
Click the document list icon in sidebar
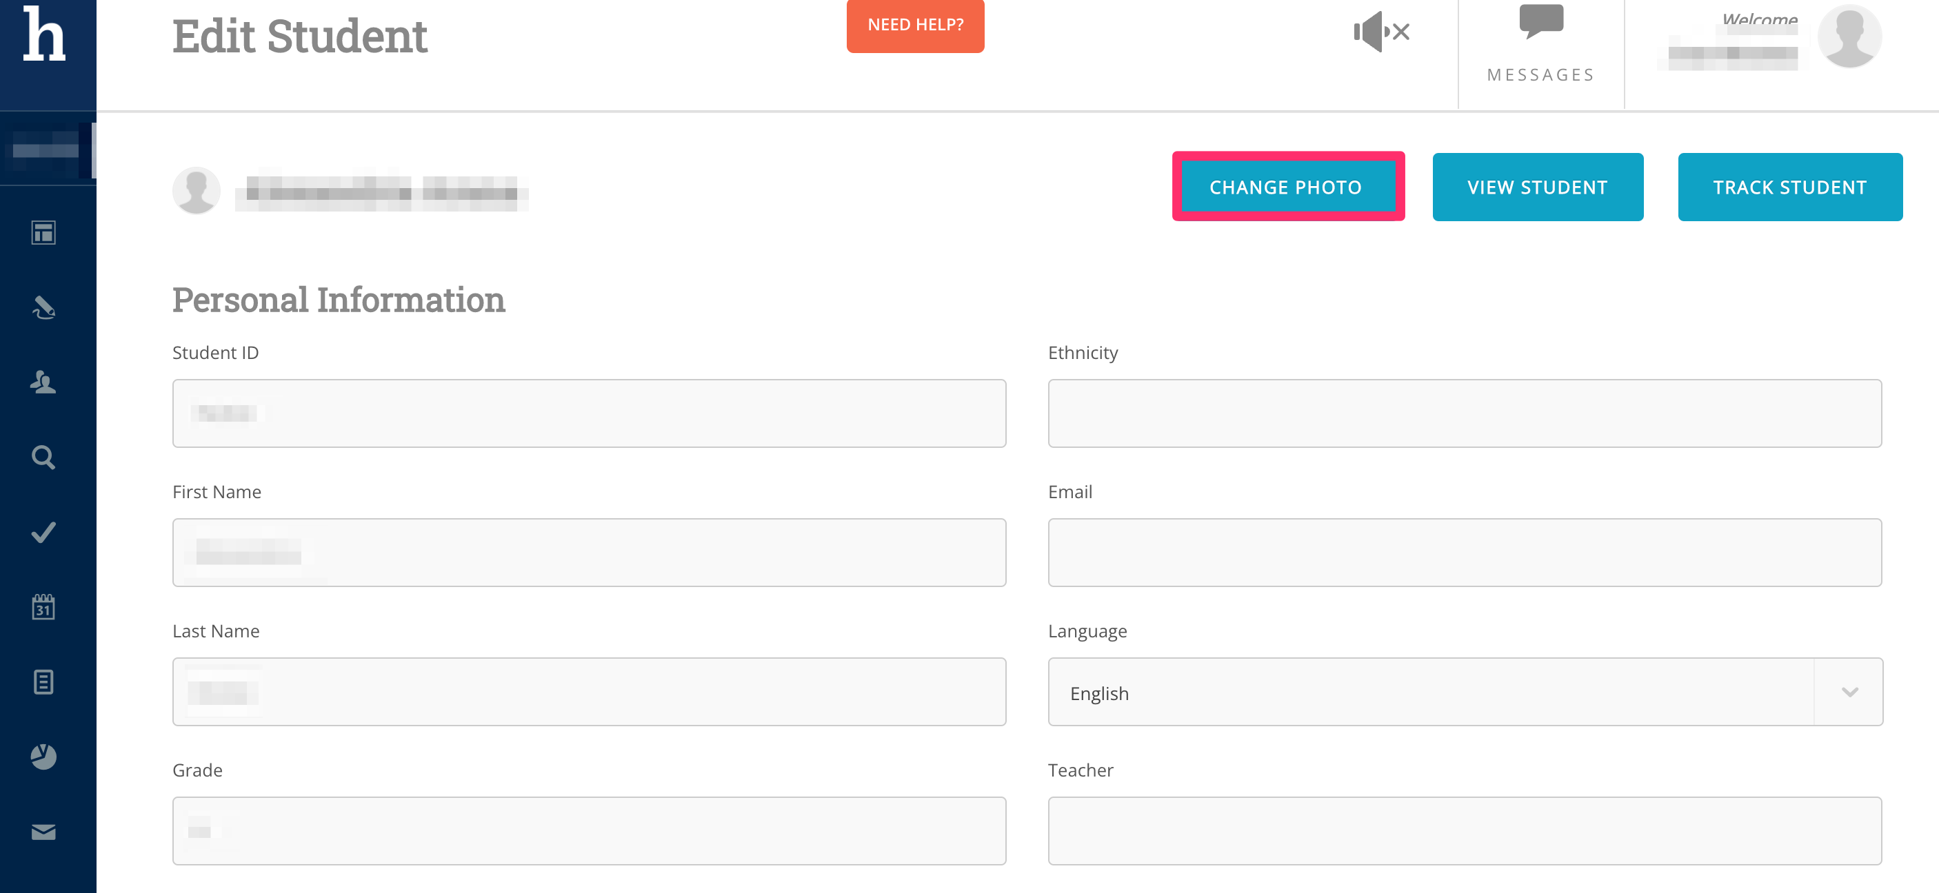43,681
